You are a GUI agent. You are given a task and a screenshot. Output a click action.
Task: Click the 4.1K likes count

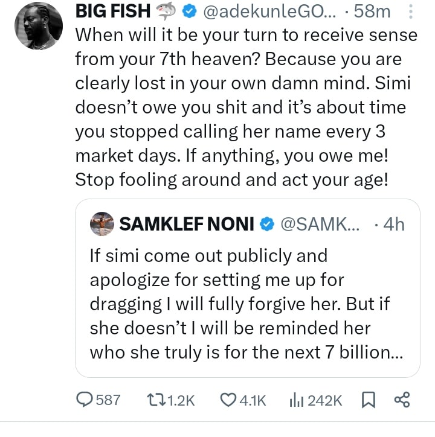click(x=254, y=400)
